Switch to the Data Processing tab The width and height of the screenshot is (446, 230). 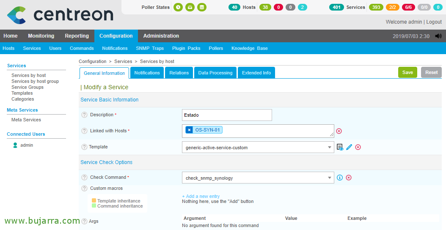coord(215,73)
